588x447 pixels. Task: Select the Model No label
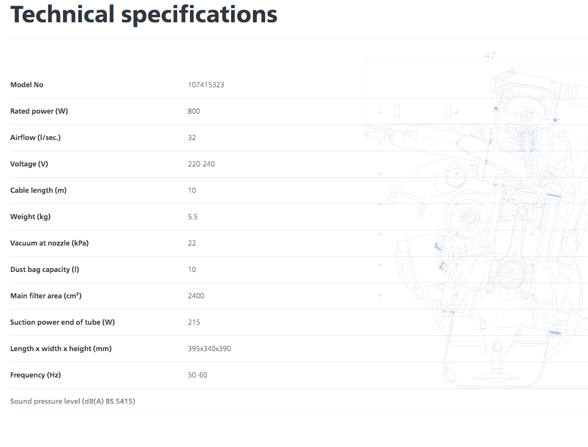click(x=26, y=85)
